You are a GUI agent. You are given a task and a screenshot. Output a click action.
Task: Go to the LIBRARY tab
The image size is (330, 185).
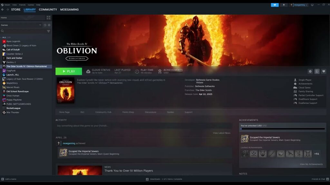[x=30, y=9]
